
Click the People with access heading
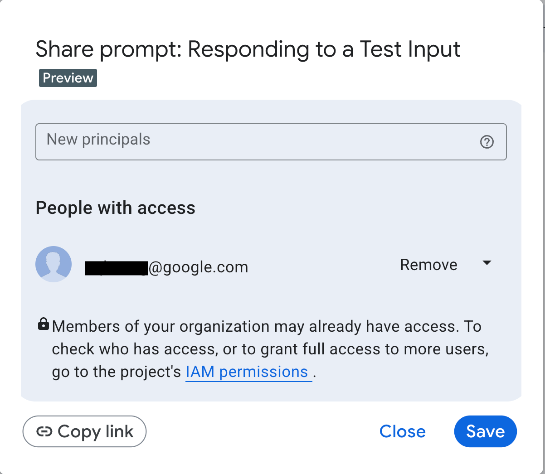(115, 208)
